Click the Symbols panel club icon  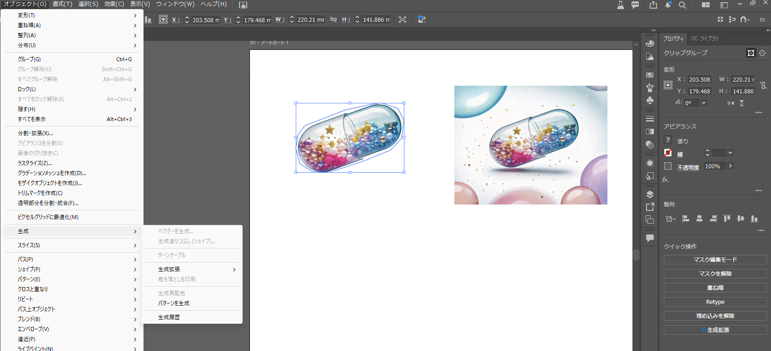(650, 100)
